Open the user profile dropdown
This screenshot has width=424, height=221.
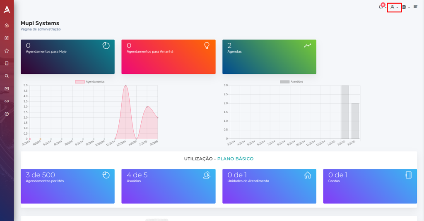394,7
